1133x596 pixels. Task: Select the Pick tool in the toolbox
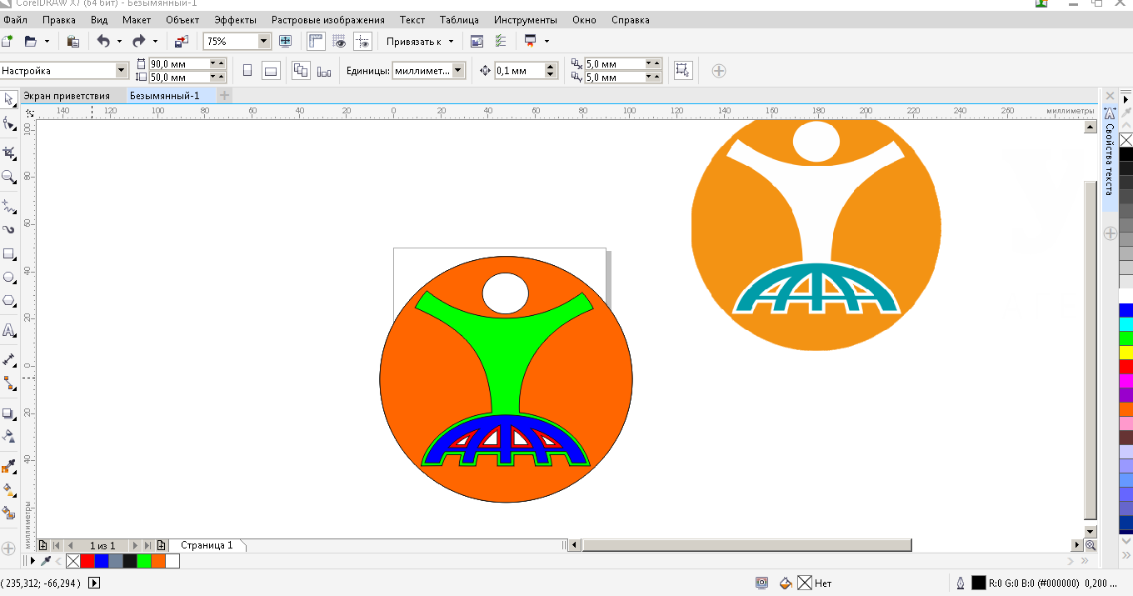coord(9,99)
